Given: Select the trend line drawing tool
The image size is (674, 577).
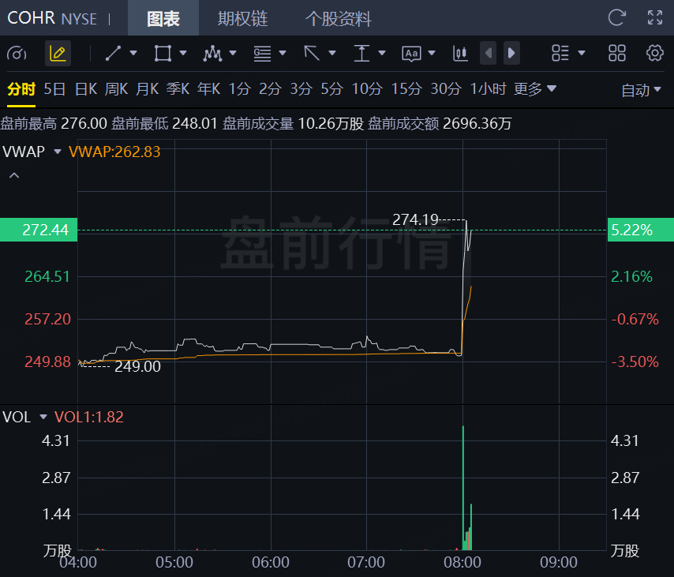Looking at the screenshot, I should 113,54.
